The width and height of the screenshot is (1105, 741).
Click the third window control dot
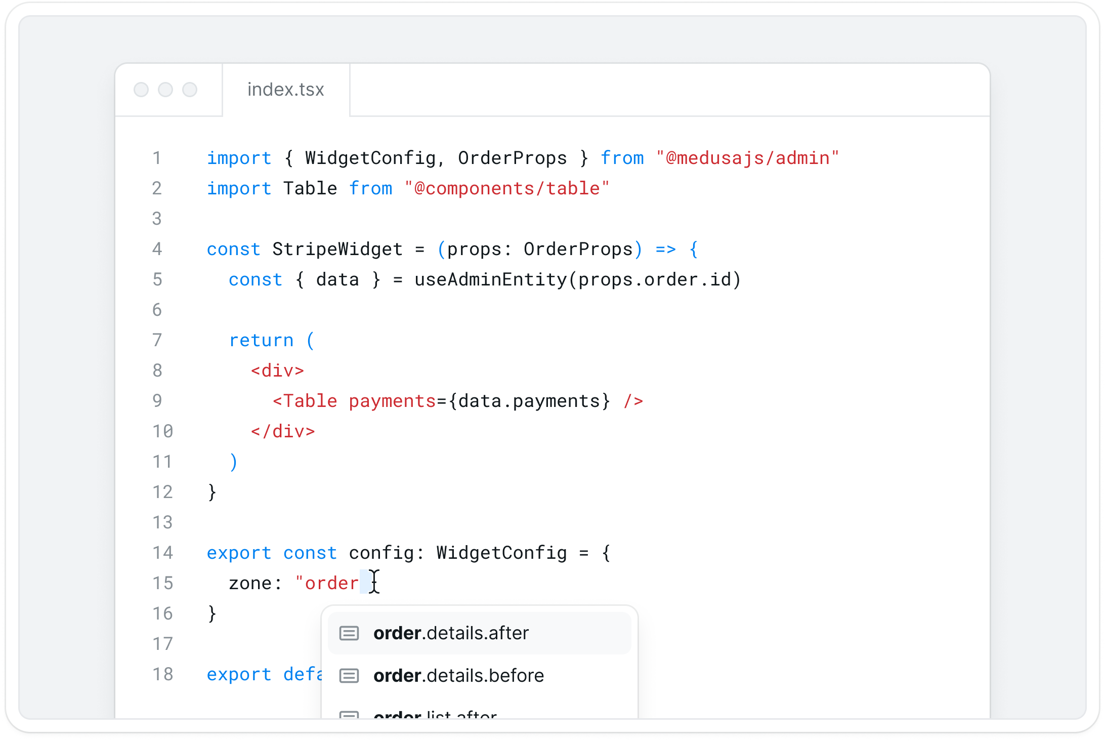coord(190,90)
